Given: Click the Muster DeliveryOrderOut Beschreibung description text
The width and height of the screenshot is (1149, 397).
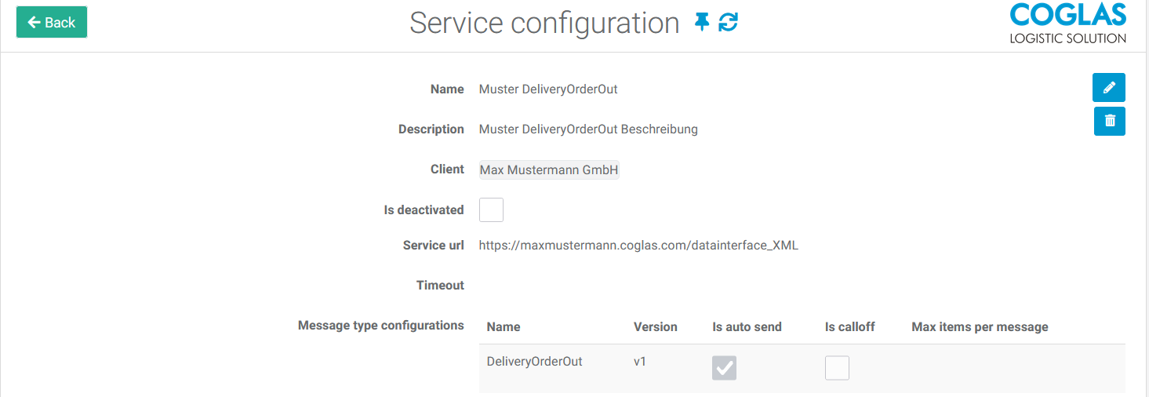Looking at the screenshot, I should (x=588, y=129).
